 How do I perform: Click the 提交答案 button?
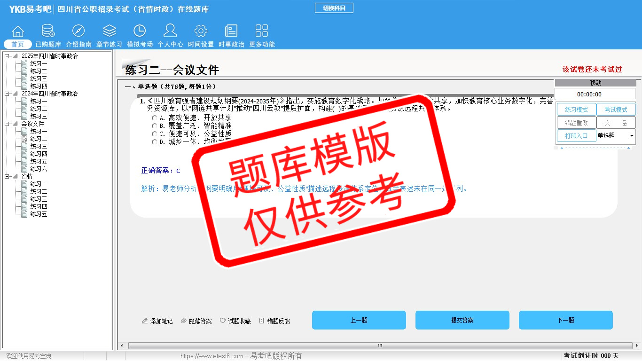(462, 320)
